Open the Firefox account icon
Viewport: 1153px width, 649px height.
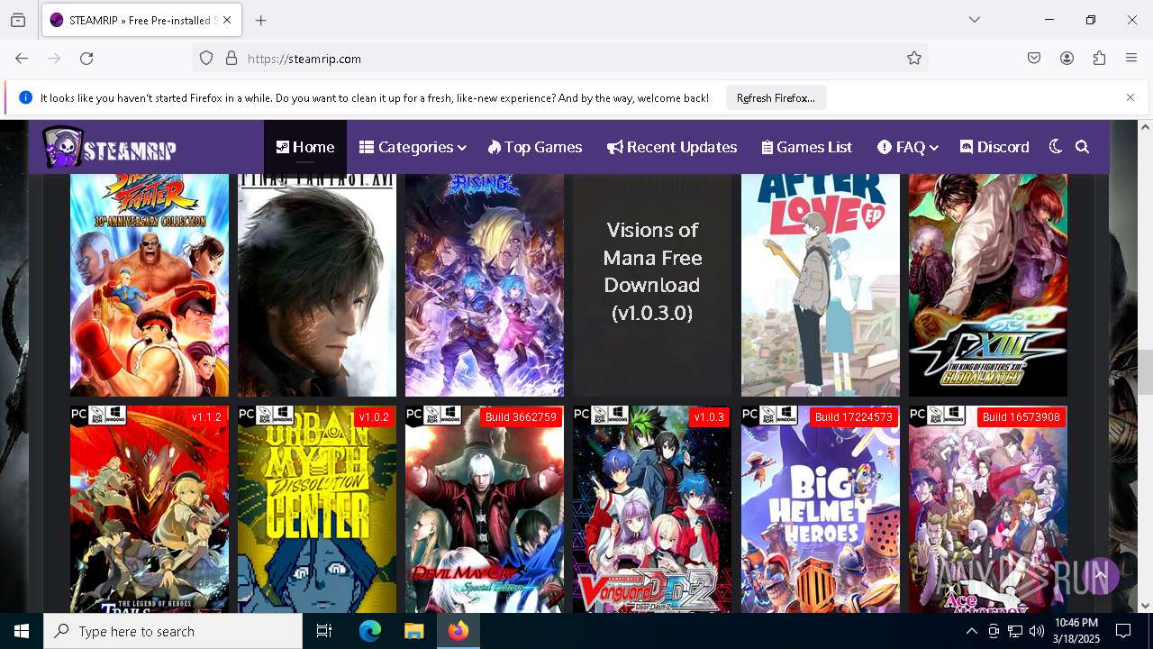coord(1067,59)
